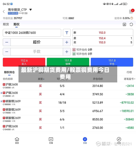Tap the open price 8530.00
Image resolution: width=136 pixels, height=148 pixels.
[x=98, y=119]
